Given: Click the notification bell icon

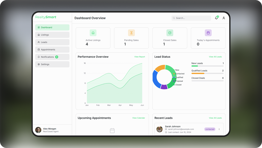Looking at the screenshot, I should click(x=216, y=18).
